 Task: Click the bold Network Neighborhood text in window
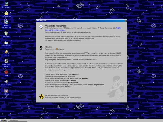point(96,85)
